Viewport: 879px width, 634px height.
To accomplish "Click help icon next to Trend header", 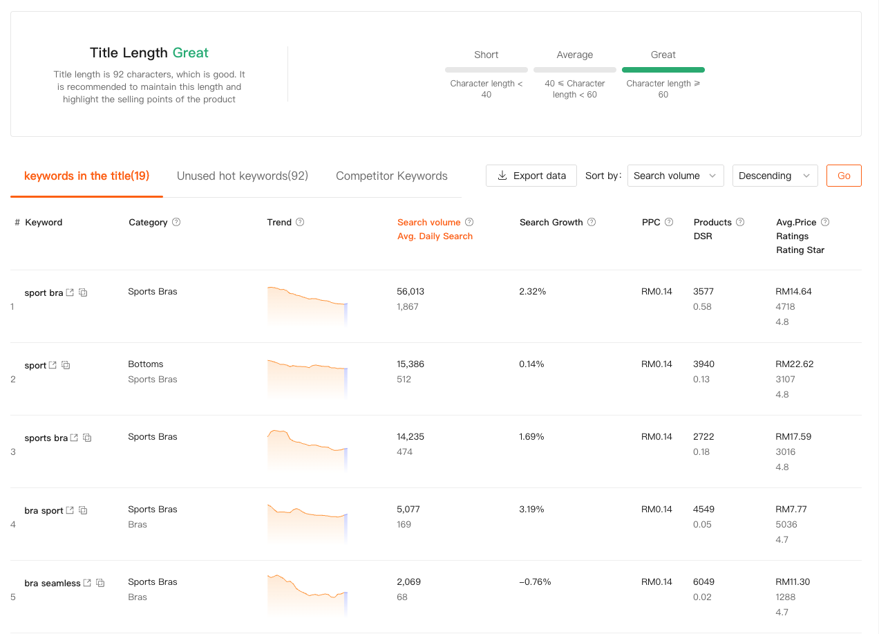I will [x=300, y=222].
